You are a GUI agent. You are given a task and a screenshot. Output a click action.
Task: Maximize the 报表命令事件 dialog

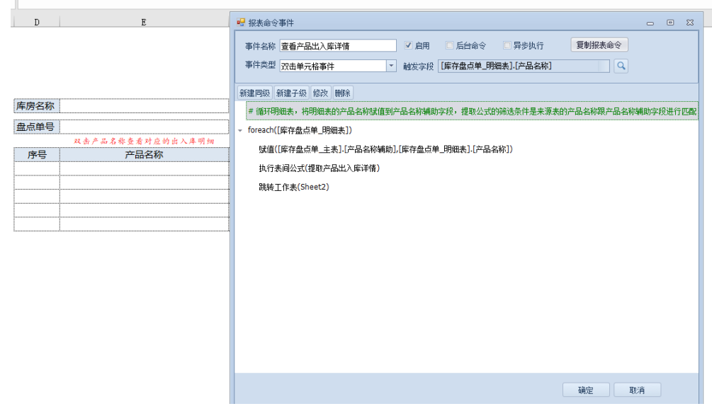[669, 23]
